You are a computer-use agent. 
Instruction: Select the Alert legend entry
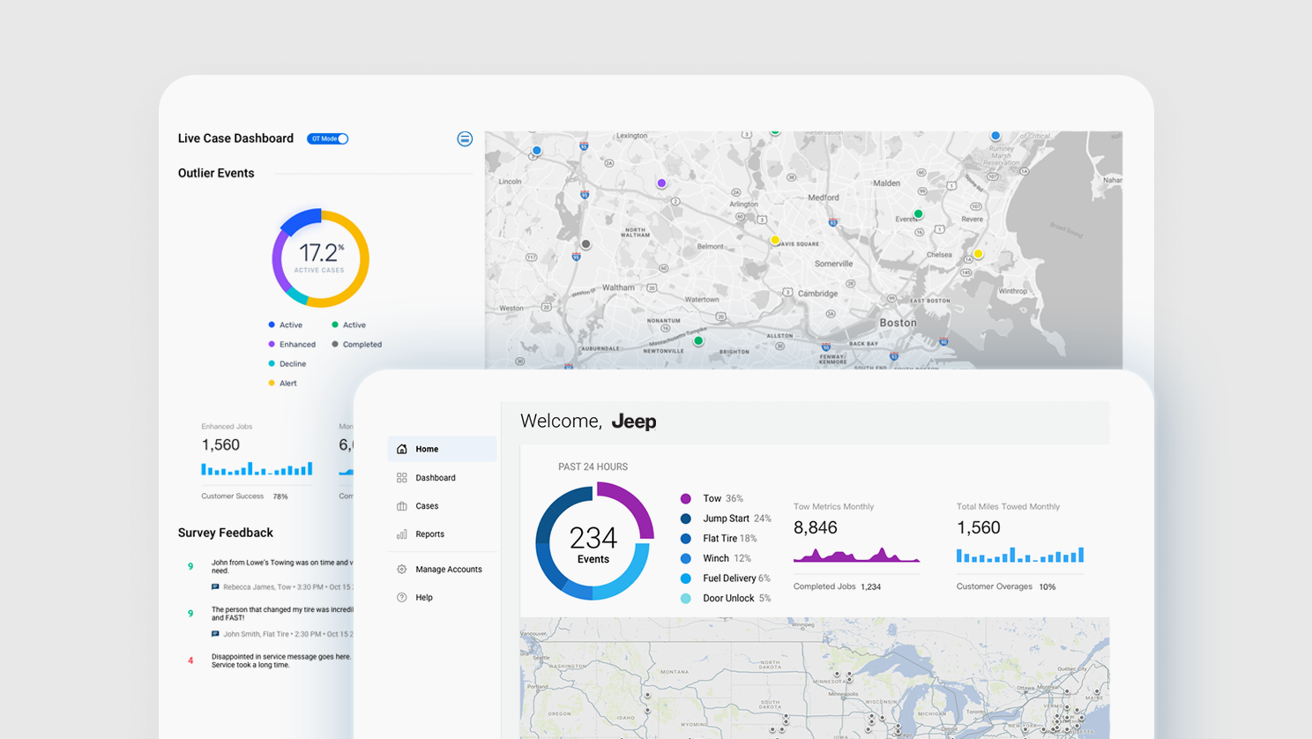(x=282, y=384)
